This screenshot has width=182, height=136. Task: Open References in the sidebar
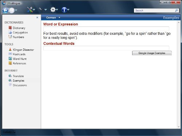[20, 63]
